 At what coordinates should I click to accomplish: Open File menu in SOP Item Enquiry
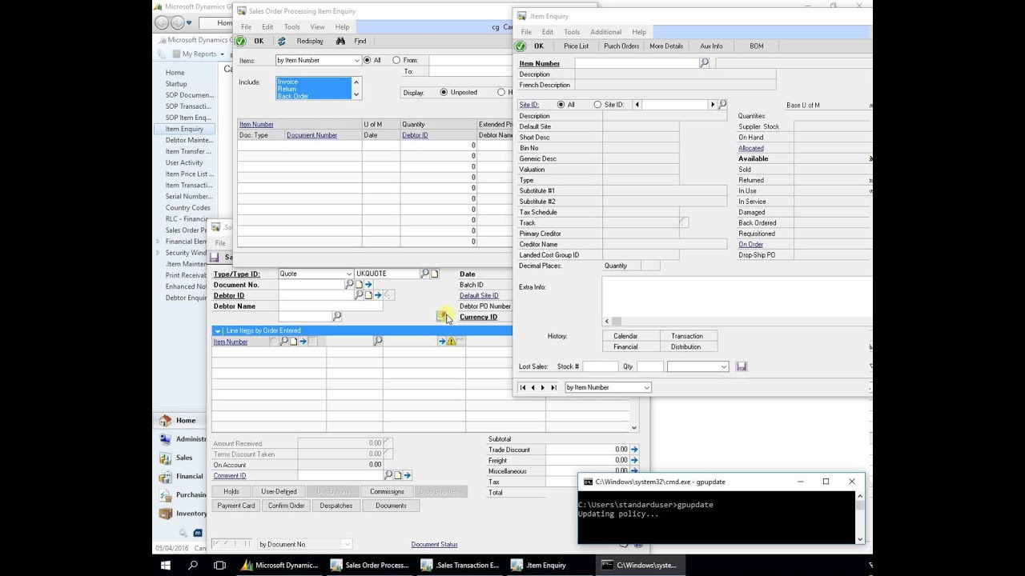click(x=246, y=27)
